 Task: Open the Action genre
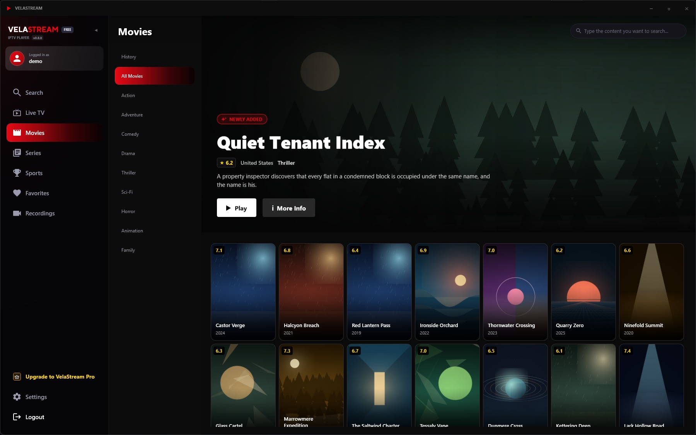pos(155,95)
